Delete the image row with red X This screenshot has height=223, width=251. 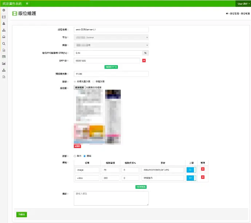pyautogui.click(x=203, y=169)
